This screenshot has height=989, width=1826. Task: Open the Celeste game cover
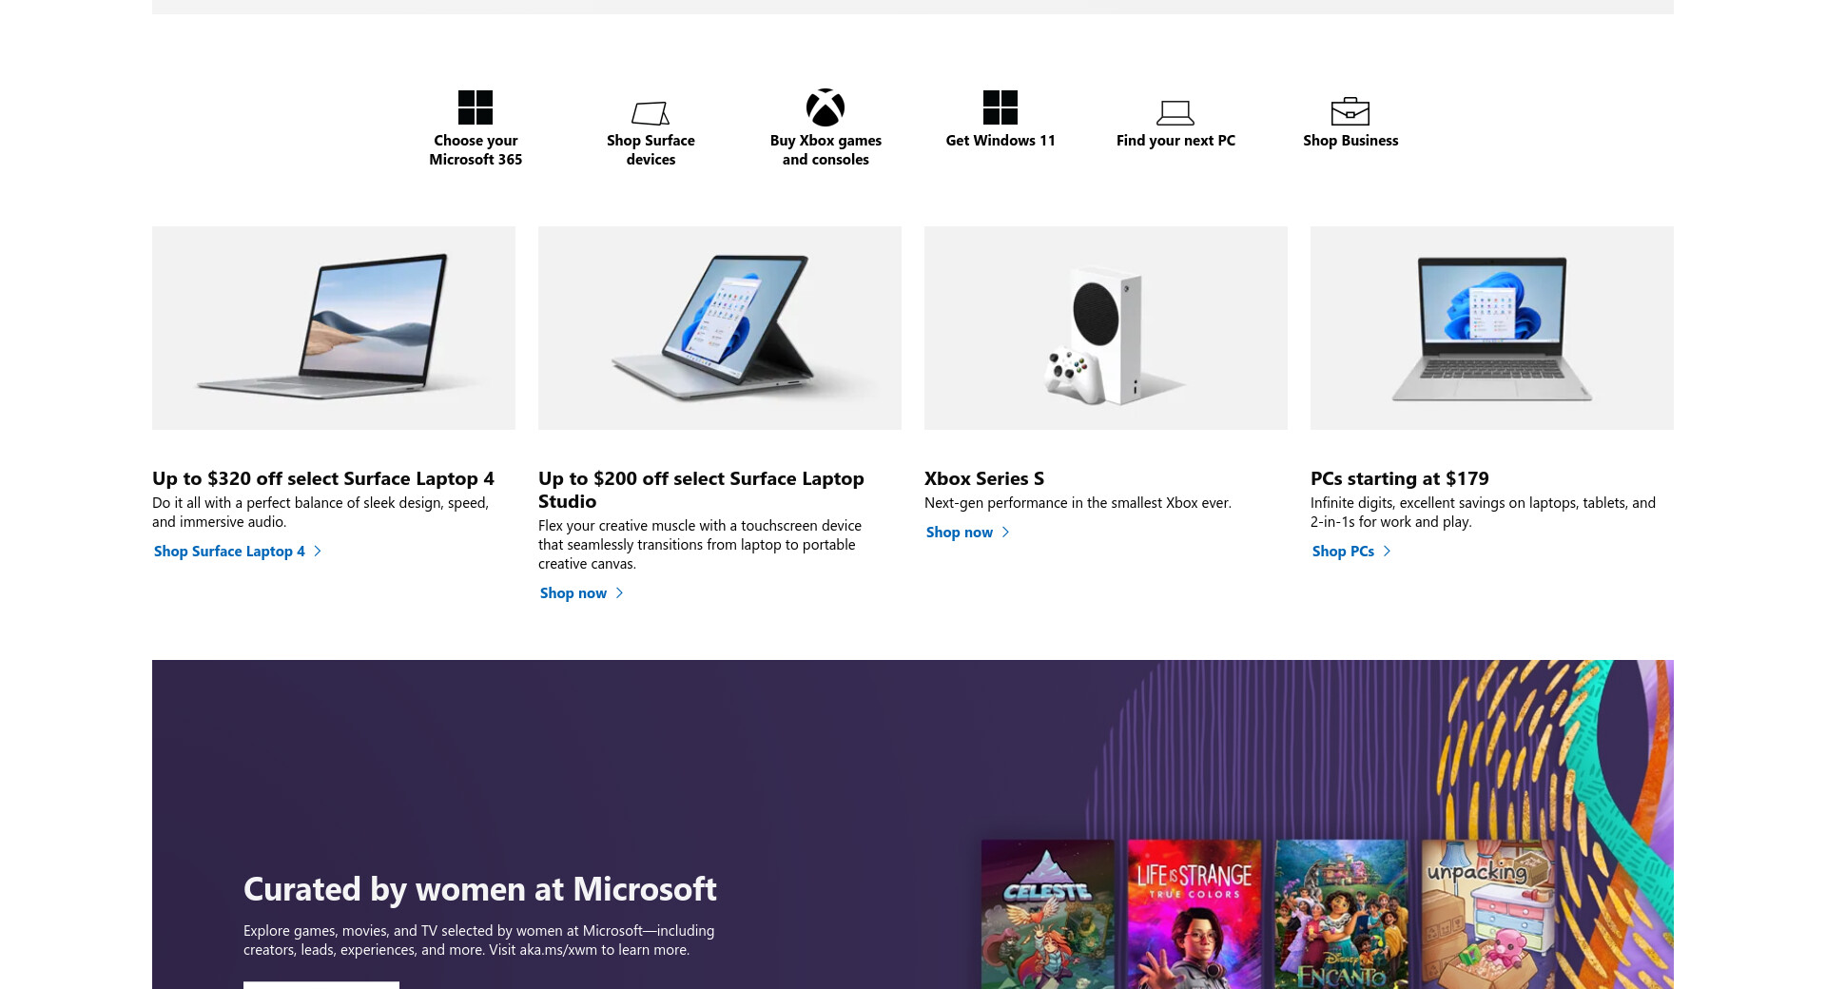[1048, 914]
